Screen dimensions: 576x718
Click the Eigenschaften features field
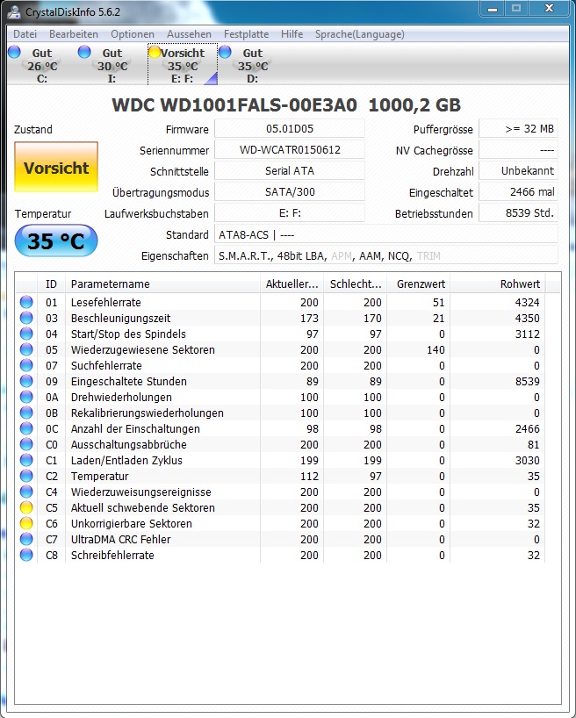[x=386, y=255]
